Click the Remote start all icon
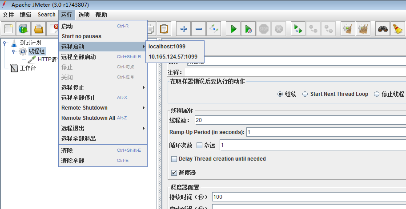The height and width of the screenshot is (209, 406). (298, 29)
